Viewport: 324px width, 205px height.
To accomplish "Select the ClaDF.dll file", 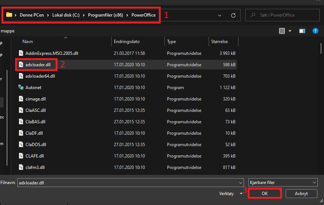I will click(34, 133).
